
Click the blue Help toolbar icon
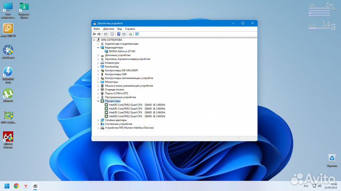click(119, 34)
